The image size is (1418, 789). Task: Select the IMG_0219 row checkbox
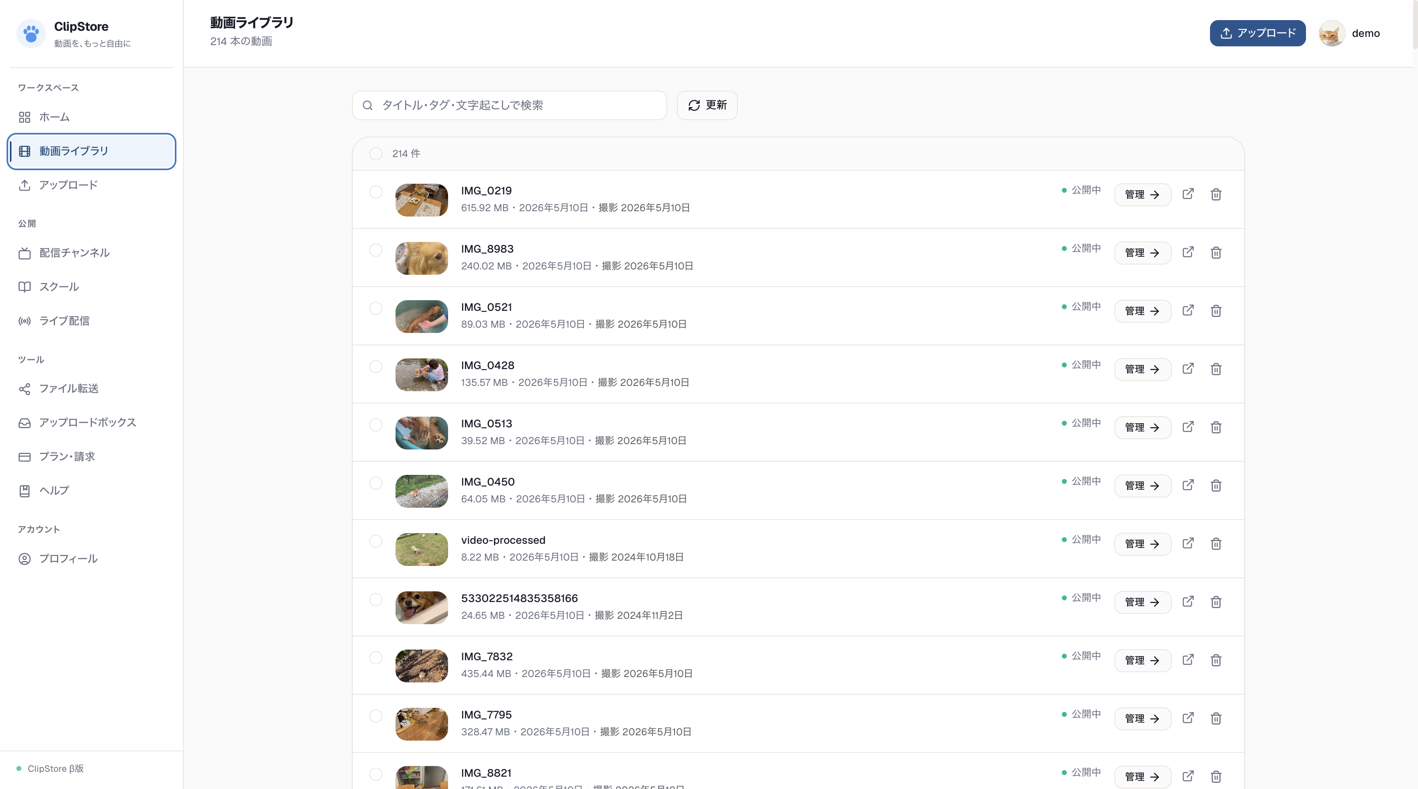(375, 192)
